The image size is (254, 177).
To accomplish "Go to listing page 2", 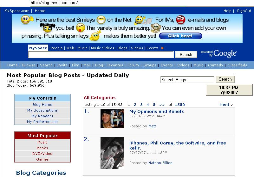I will tap(135, 105).
